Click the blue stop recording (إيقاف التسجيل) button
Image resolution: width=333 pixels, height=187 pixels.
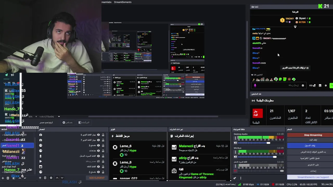[310, 145]
